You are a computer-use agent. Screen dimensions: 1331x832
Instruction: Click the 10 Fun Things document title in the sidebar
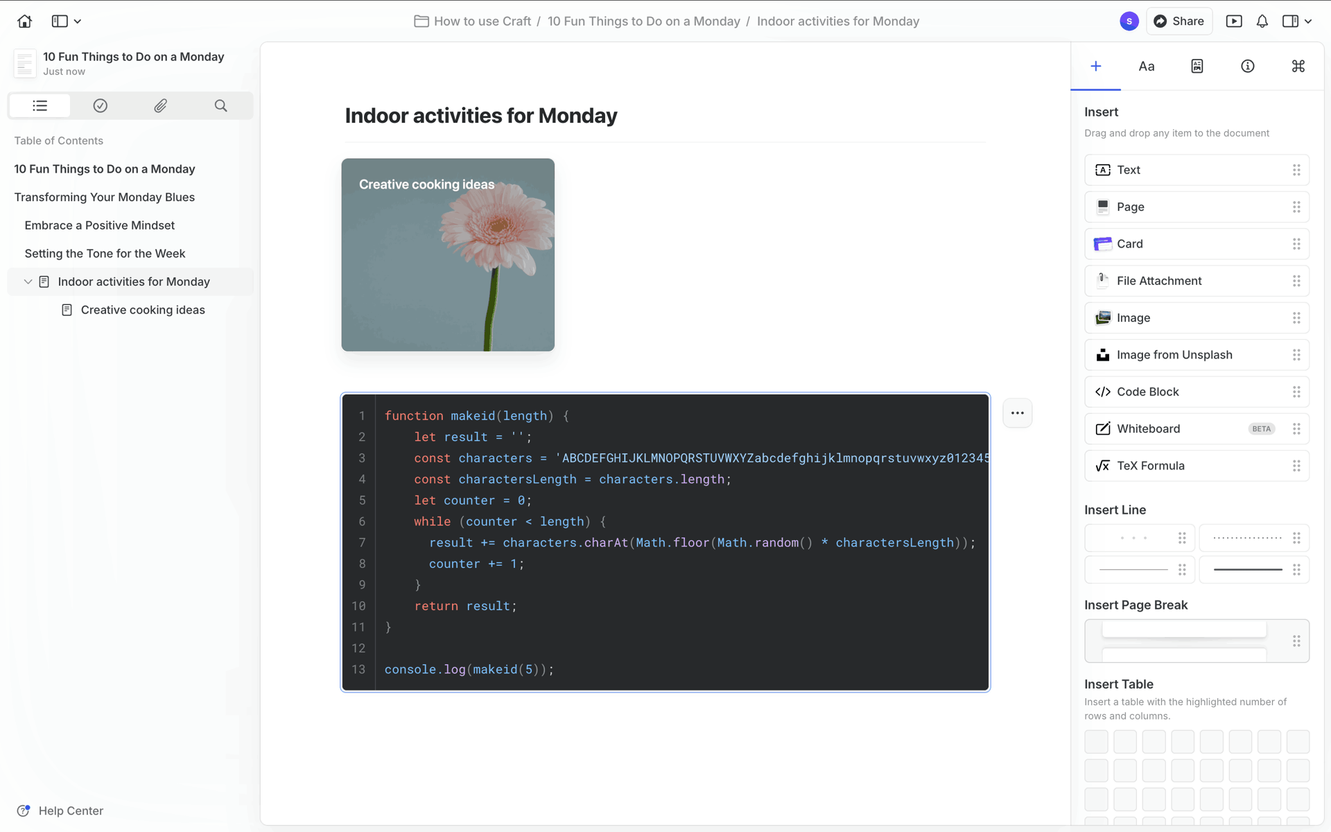pyautogui.click(x=133, y=57)
